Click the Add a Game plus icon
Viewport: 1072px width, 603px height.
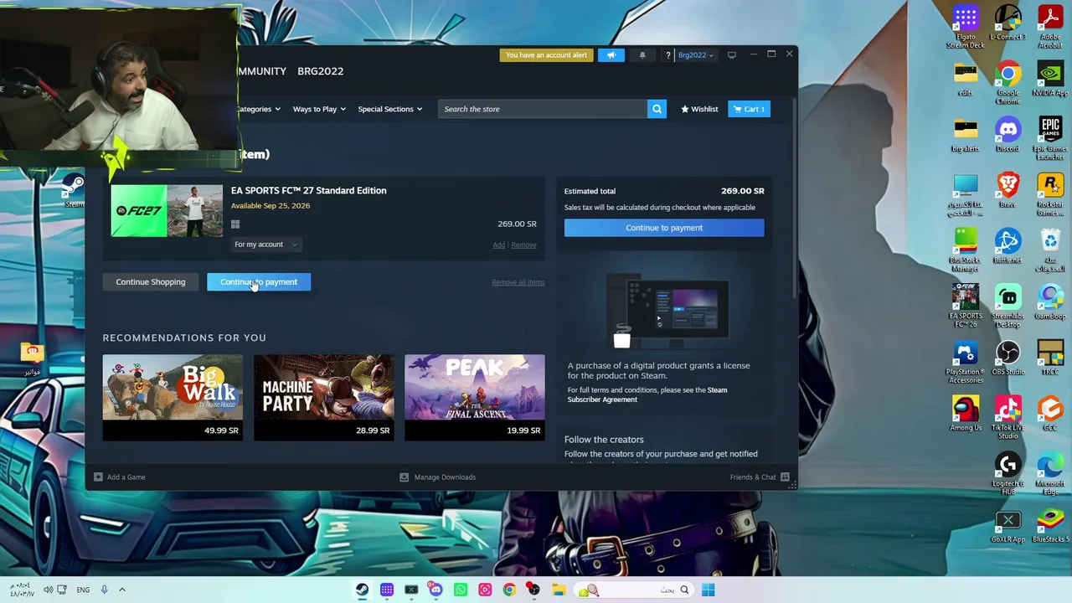pos(98,477)
